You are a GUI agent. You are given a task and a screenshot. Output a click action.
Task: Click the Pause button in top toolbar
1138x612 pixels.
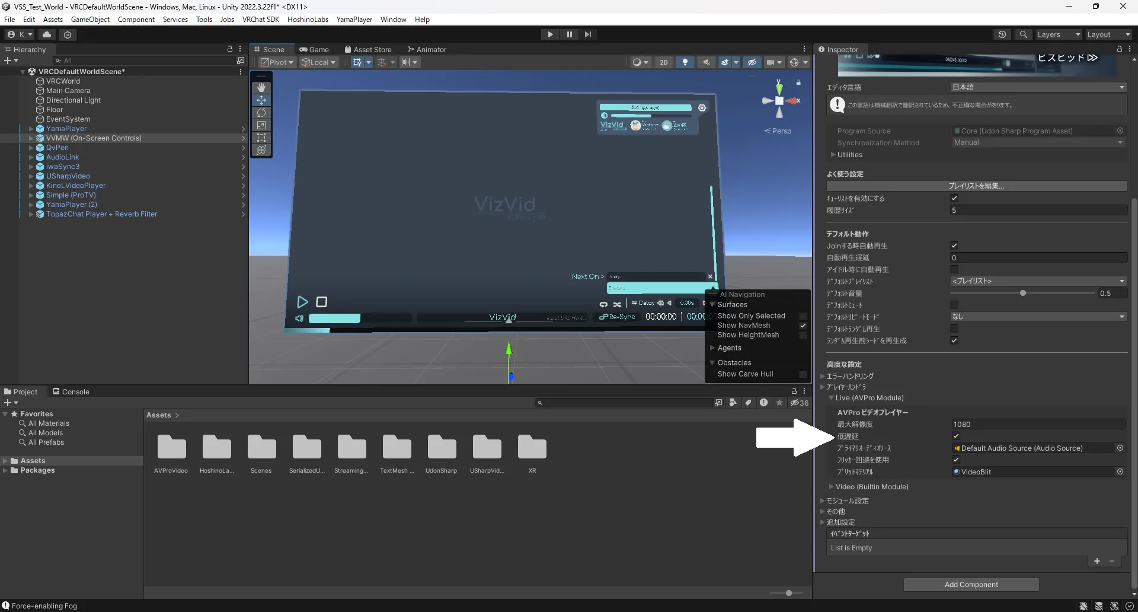click(x=569, y=34)
